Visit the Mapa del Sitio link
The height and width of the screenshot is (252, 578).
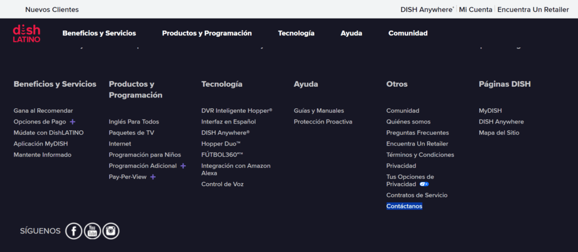click(499, 133)
